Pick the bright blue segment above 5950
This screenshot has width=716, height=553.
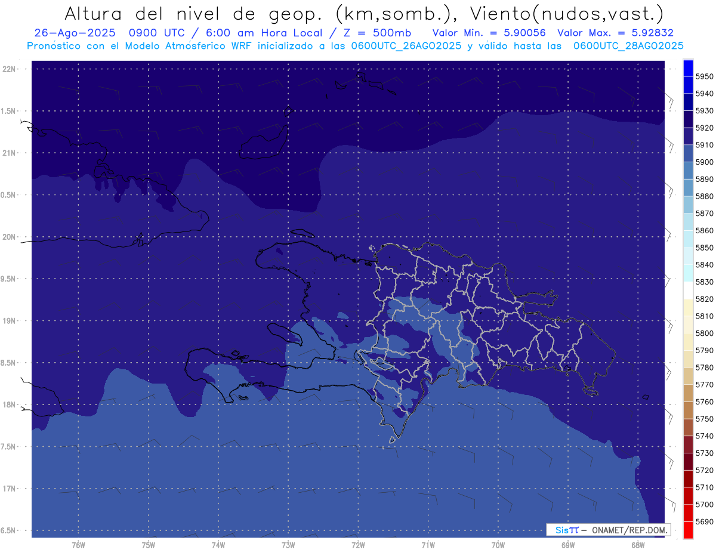tap(688, 67)
